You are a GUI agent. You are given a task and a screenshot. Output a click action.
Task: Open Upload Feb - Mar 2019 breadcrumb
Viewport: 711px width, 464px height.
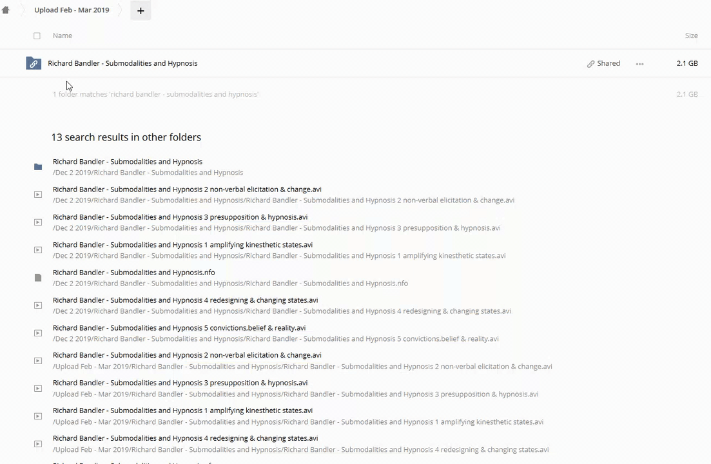[x=72, y=10]
